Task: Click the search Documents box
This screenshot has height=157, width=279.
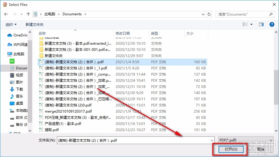Action: pyautogui.click(x=245, y=14)
